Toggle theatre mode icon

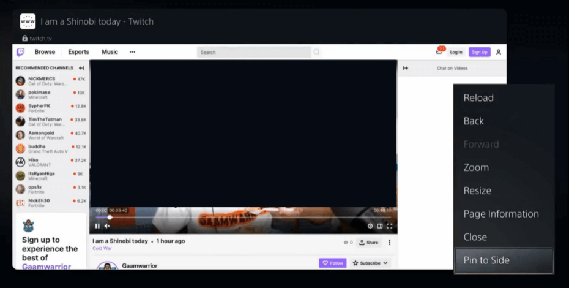tap(379, 226)
